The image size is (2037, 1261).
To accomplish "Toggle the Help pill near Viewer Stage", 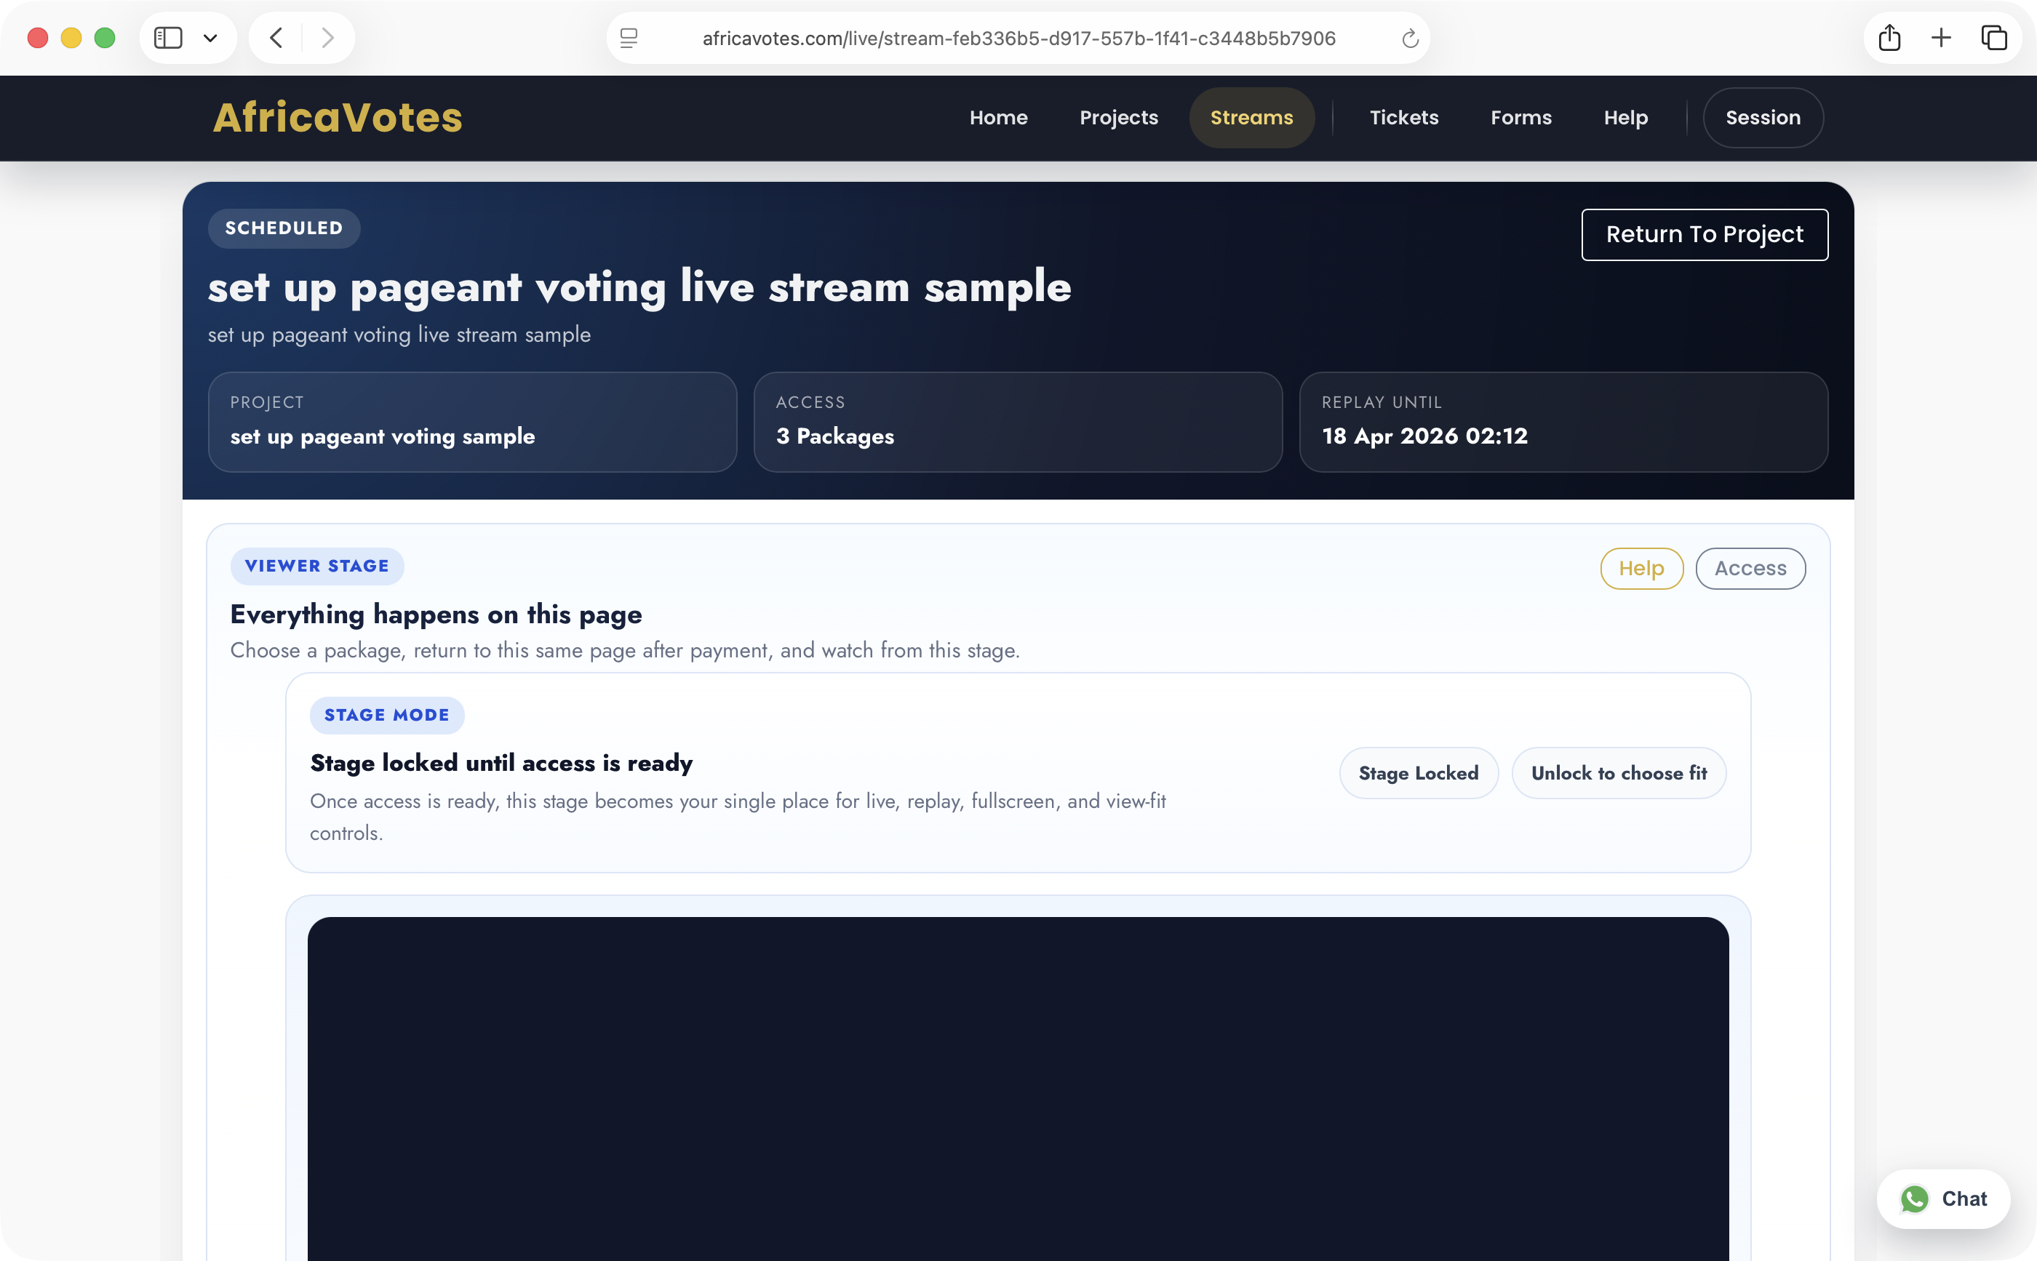I will pos(1641,568).
